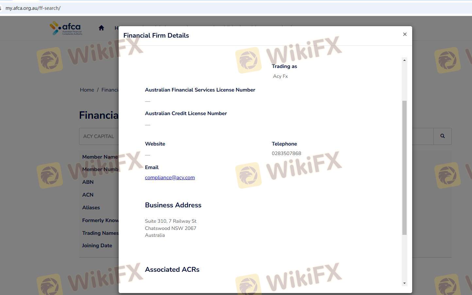Click the dialog's vertical scrollbar thumb
Image resolution: width=472 pixels, height=295 pixels.
point(404,167)
